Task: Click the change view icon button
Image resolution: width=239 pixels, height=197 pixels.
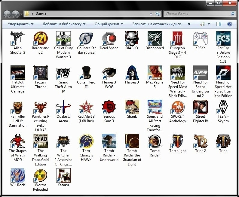Action: (202, 24)
